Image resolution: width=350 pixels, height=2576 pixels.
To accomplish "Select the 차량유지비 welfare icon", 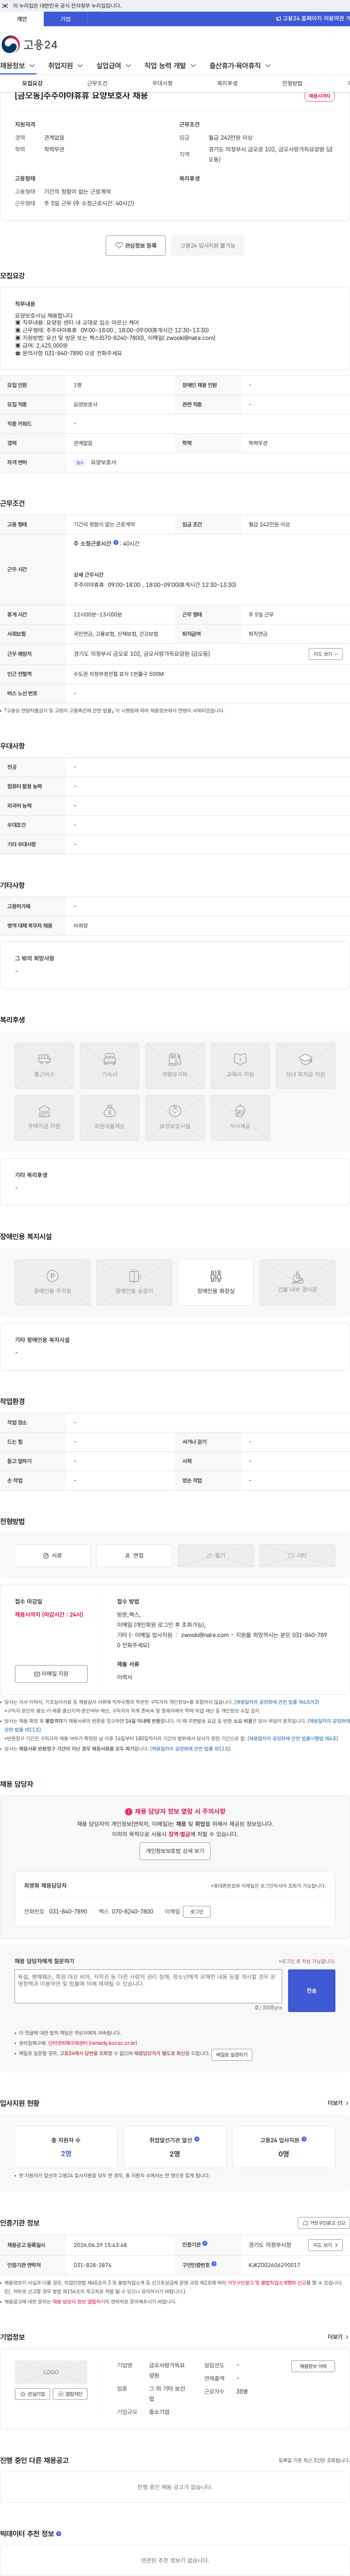I will (175, 1066).
